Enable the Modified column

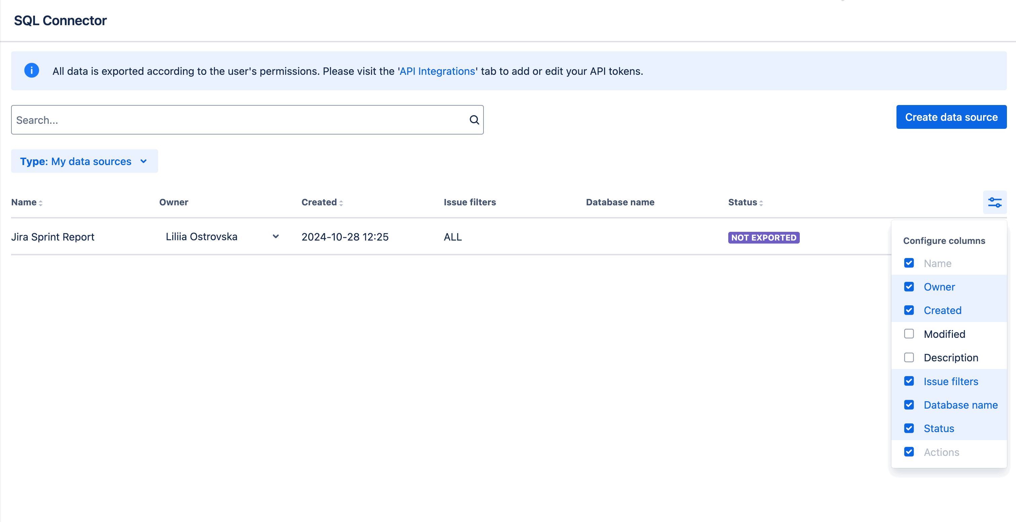pyautogui.click(x=909, y=334)
